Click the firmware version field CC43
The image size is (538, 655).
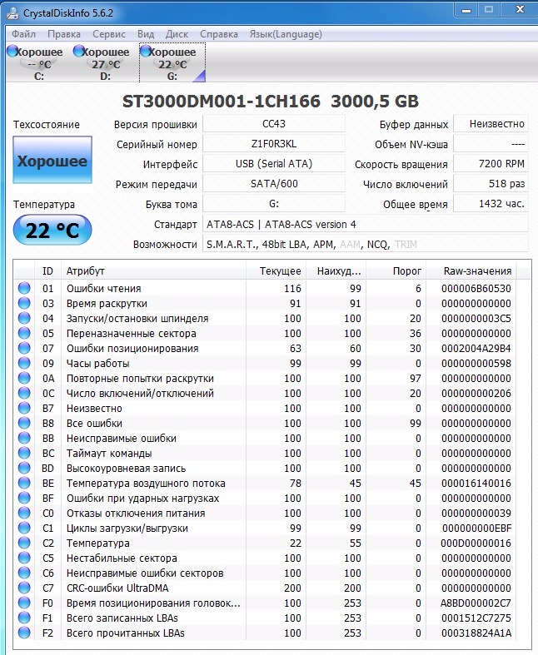pyautogui.click(x=274, y=124)
